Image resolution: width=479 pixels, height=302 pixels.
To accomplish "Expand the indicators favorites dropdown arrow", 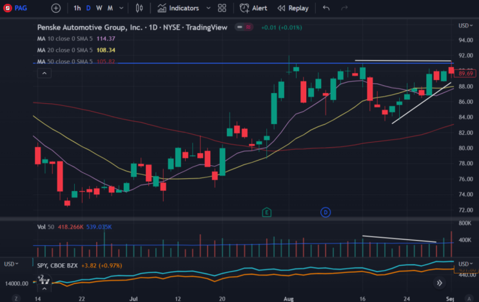I will [208, 8].
